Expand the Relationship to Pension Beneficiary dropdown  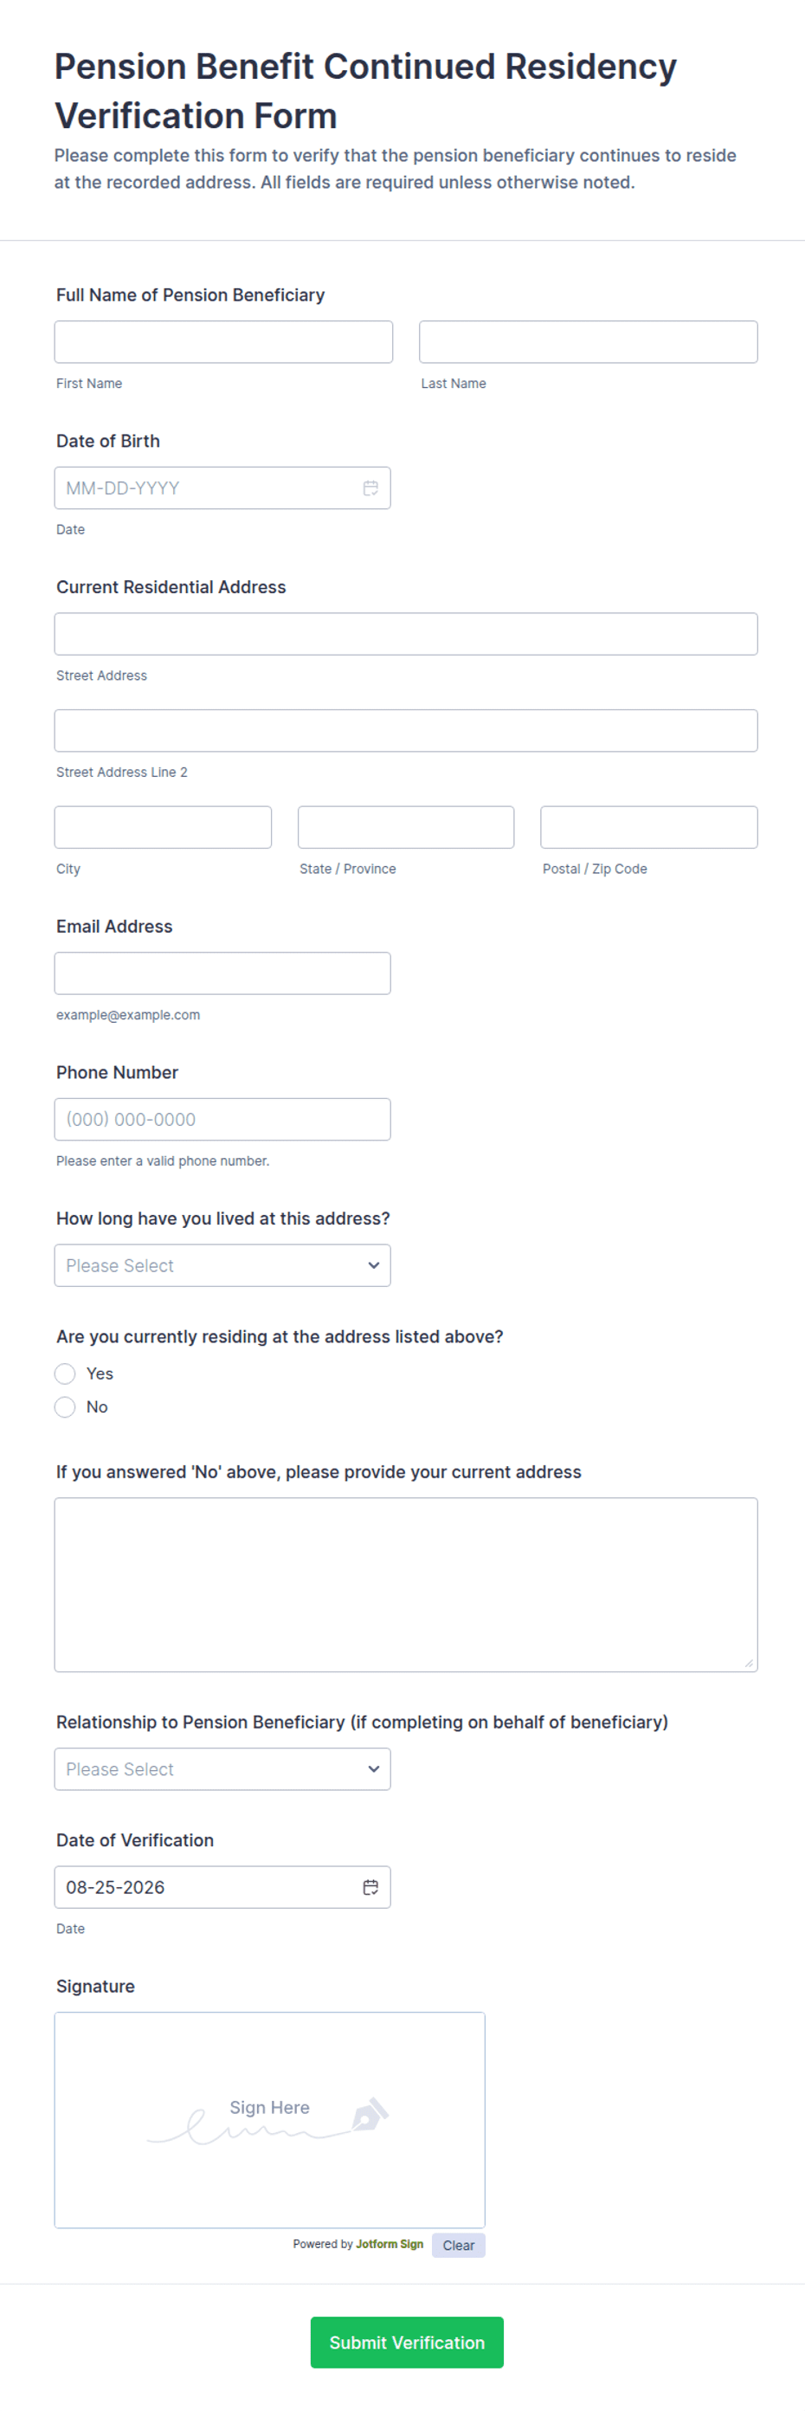tap(222, 1769)
